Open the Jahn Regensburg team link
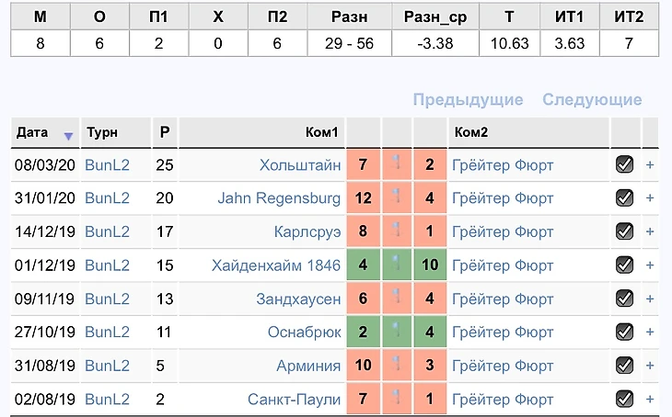The width and height of the screenshot is (672, 417). pos(279,198)
